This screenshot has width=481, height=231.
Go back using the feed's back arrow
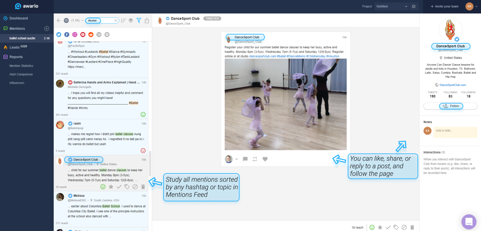(59, 20)
